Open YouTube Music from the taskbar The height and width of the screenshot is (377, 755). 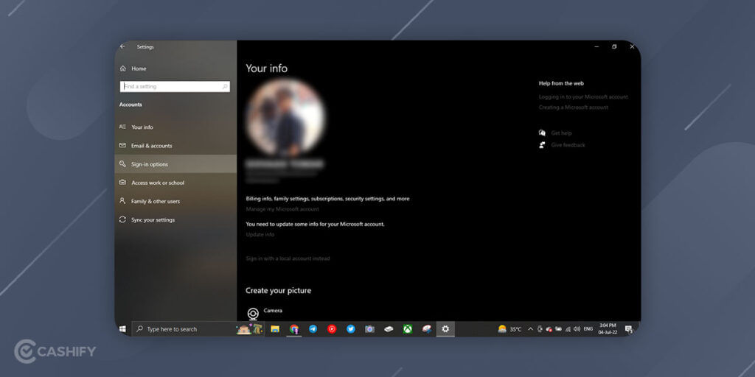coord(332,329)
